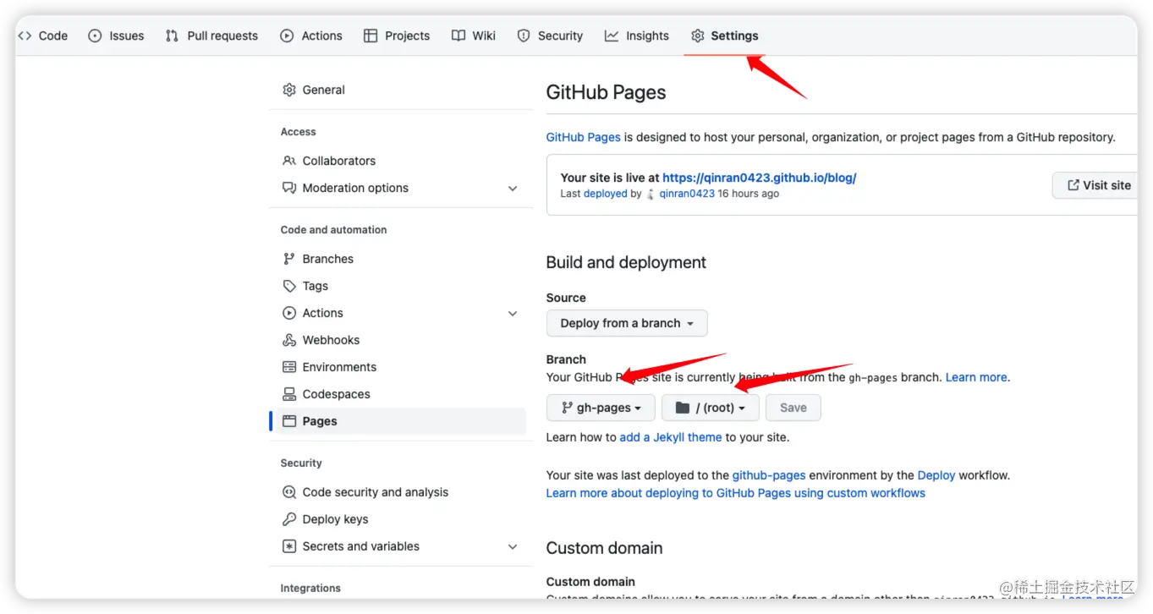The width and height of the screenshot is (1153, 614).
Task: Click the play icon beside sidebar Actions
Action: pyautogui.click(x=289, y=313)
